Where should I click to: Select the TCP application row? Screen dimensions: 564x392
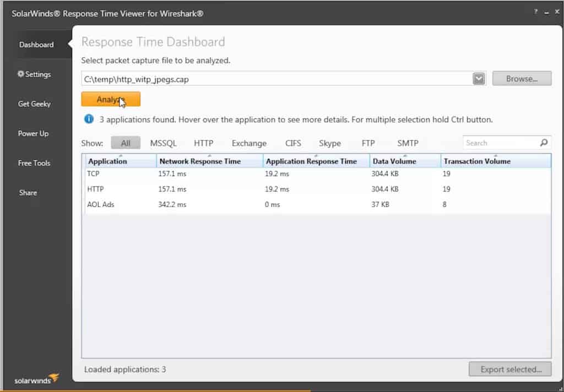click(318, 174)
